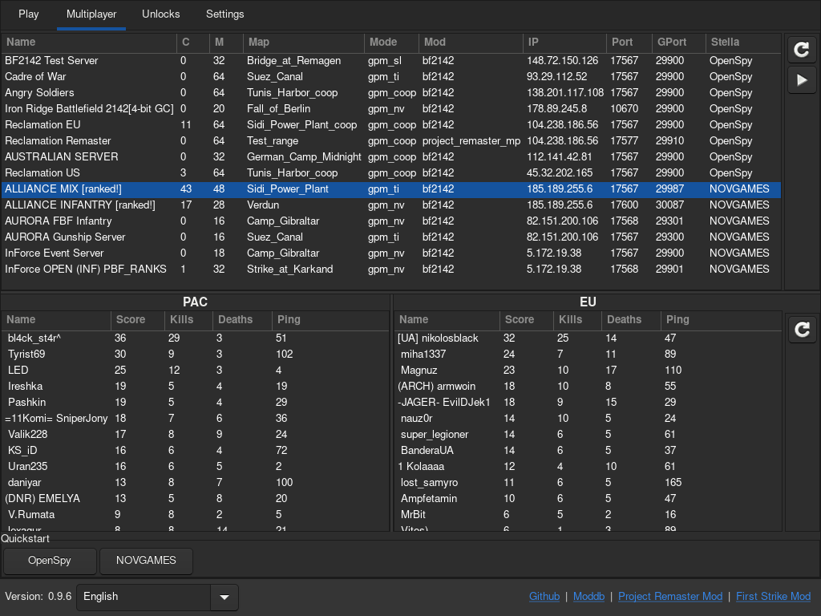This screenshot has height=616, width=821.
Task: Select PAC player V.Rumata
Action: [x=196, y=515]
